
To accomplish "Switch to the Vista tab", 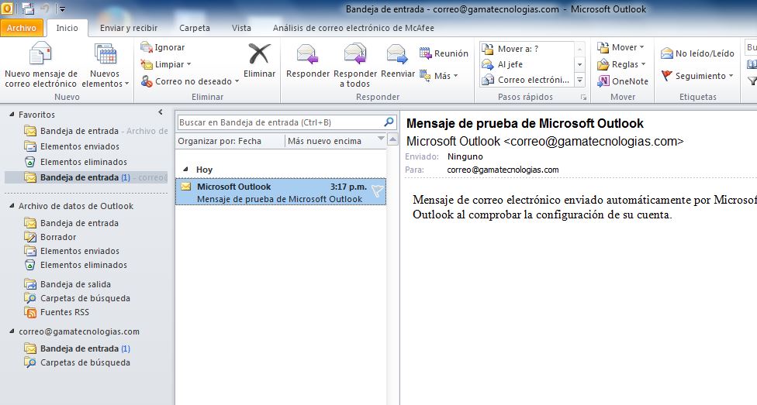I will [x=241, y=28].
